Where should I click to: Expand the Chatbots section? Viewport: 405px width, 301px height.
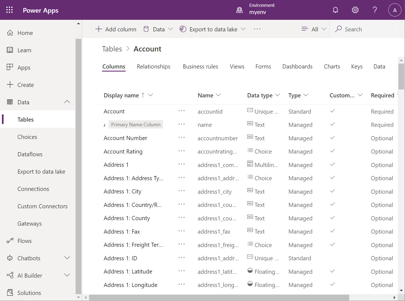67,258
